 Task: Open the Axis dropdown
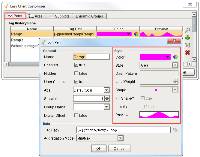pos(106,90)
